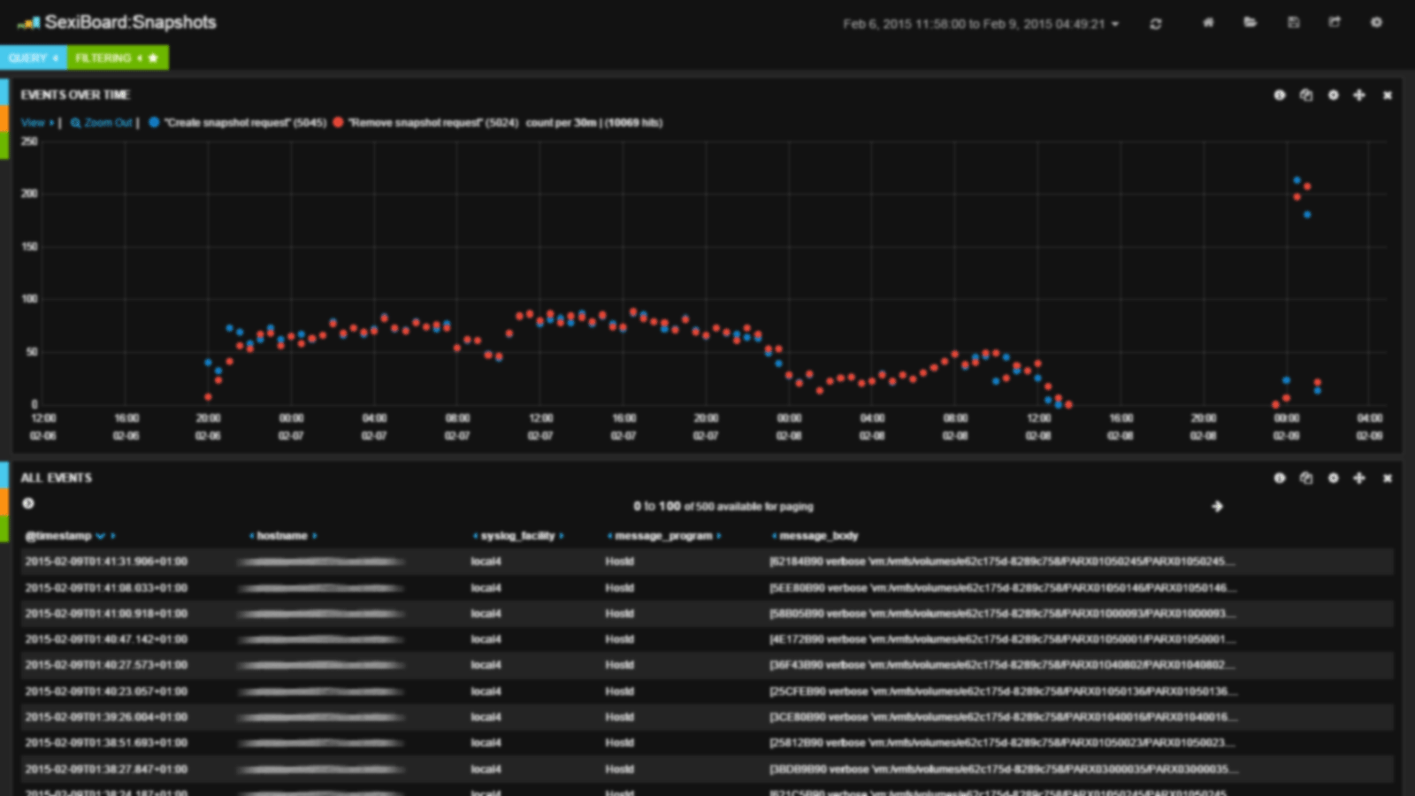Viewport: 1415px width, 796px height.
Task: Refresh the dashboard data
Action: pyautogui.click(x=1155, y=24)
